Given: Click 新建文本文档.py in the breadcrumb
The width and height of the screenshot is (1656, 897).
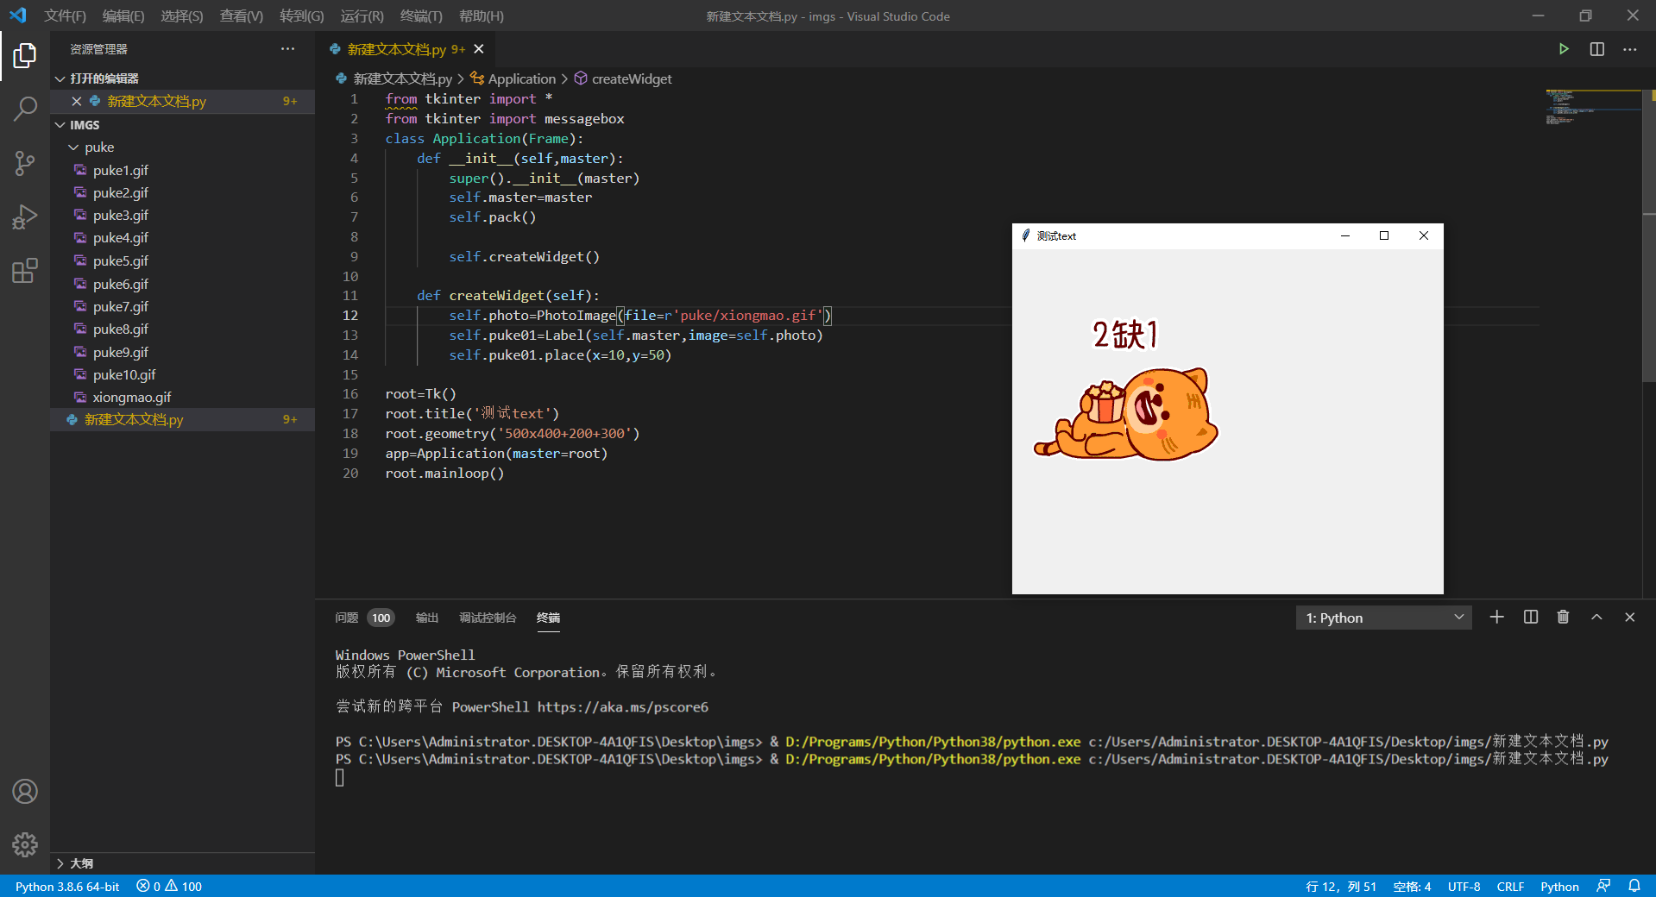Looking at the screenshot, I should point(402,78).
